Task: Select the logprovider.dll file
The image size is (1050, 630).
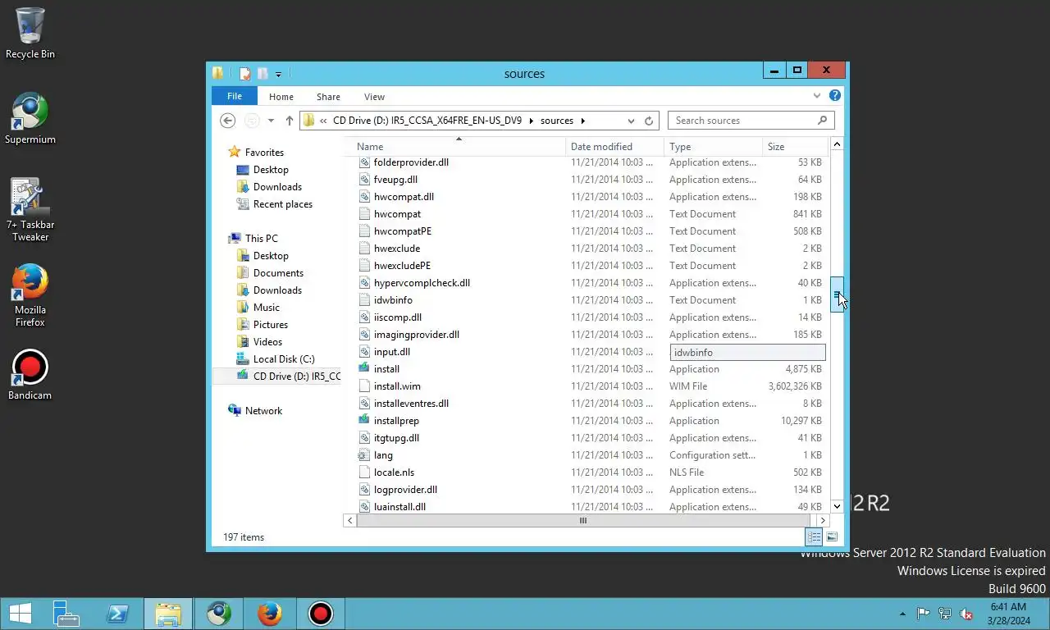Action: click(405, 490)
